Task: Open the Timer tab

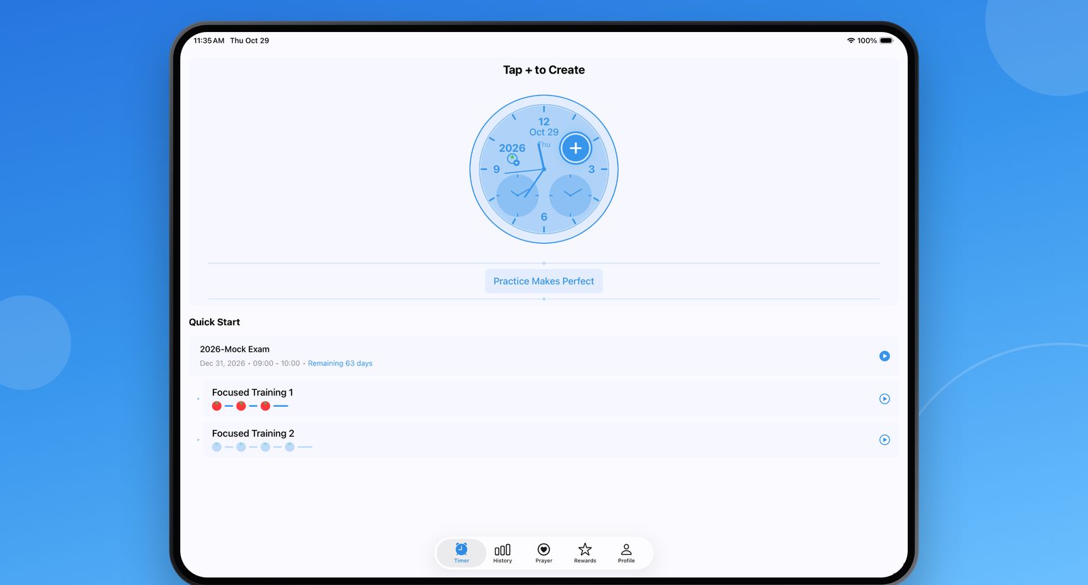Action: pos(462,553)
